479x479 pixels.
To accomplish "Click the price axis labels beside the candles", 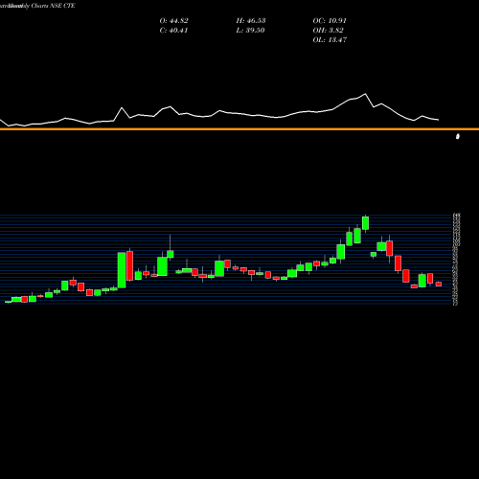I will pyautogui.click(x=456, y=260).
